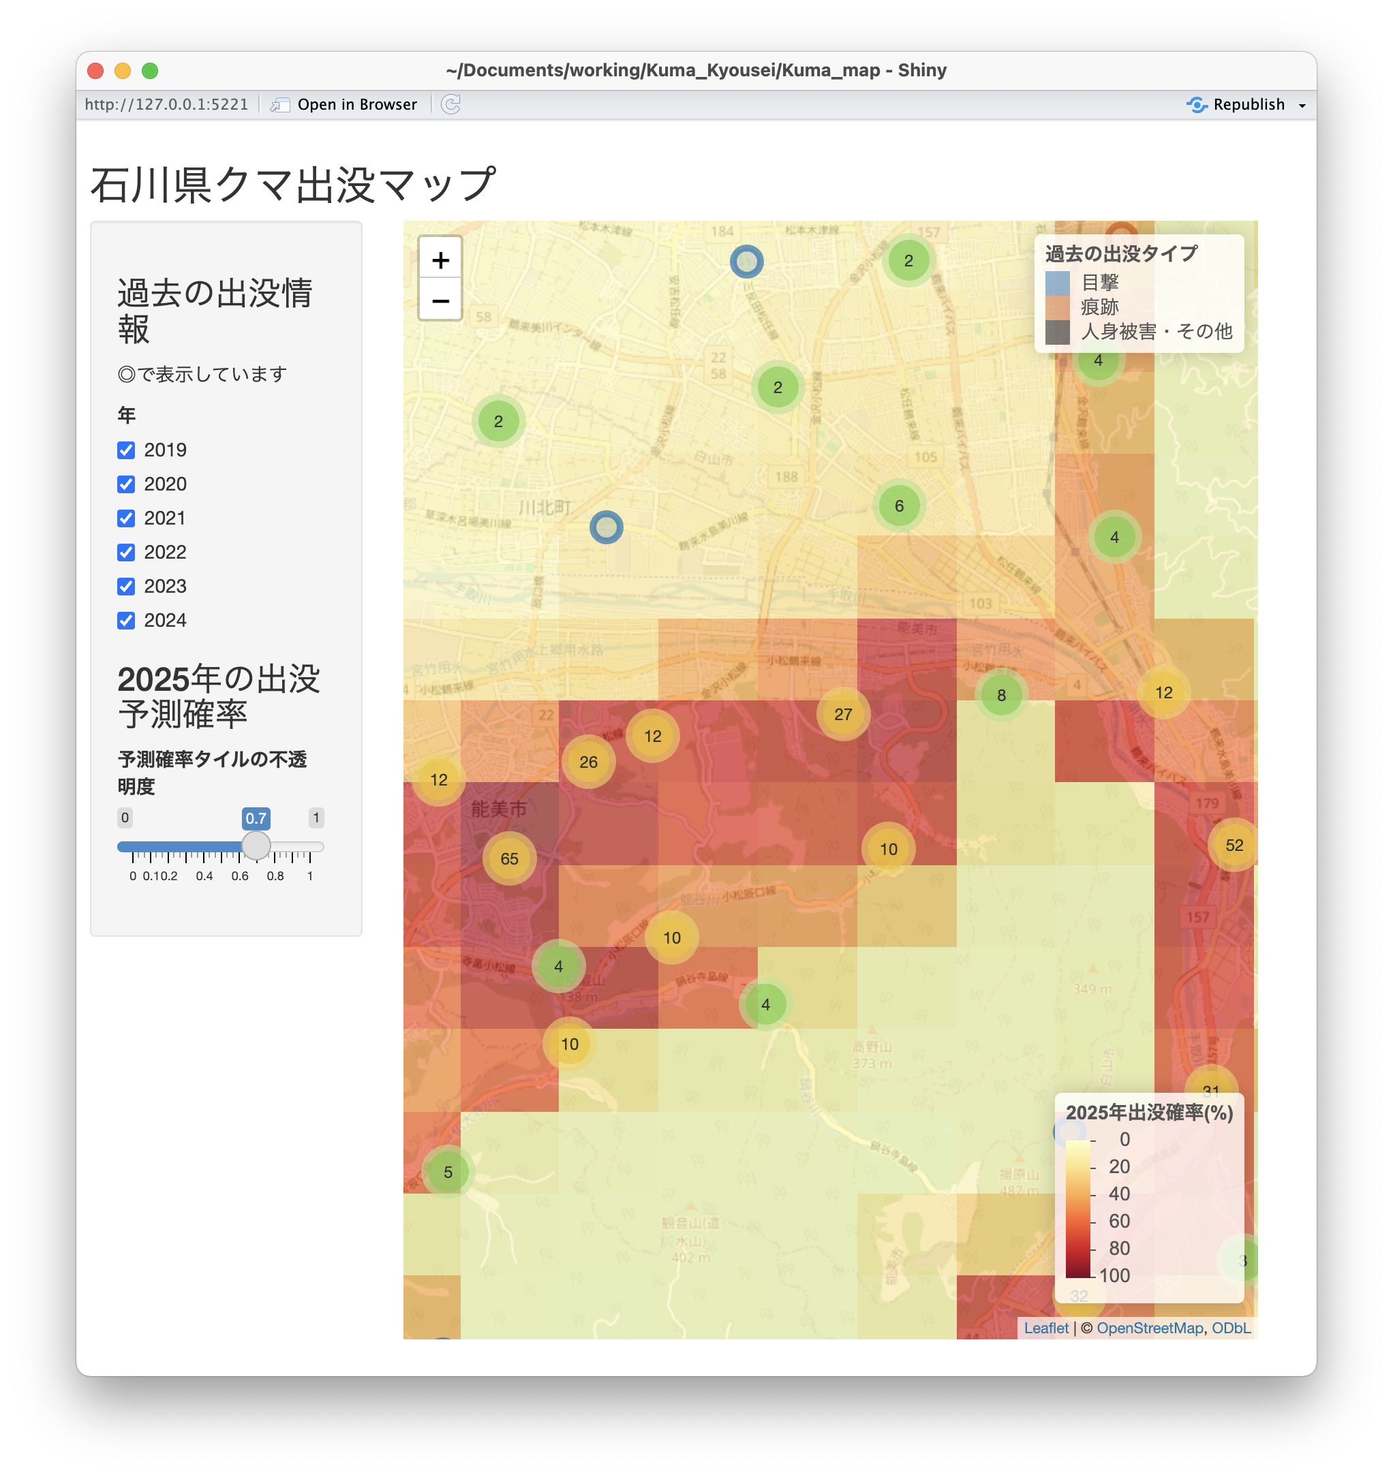Click the Republish button
Screen dimensions: 1393x1477
click(x=1236, y=104)
